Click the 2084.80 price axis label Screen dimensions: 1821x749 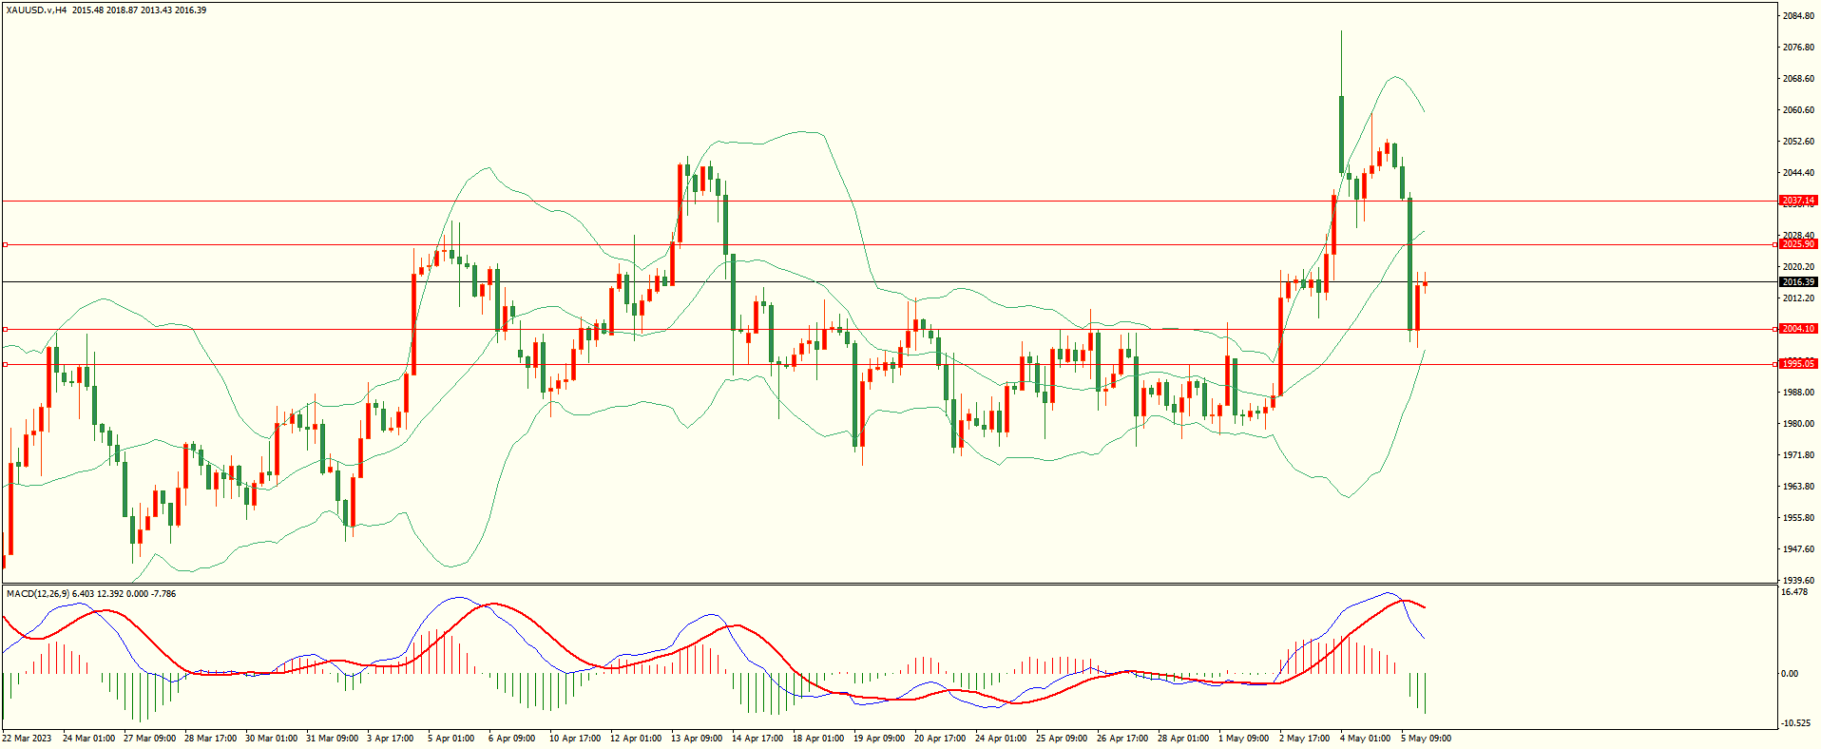coord(1799,16)
